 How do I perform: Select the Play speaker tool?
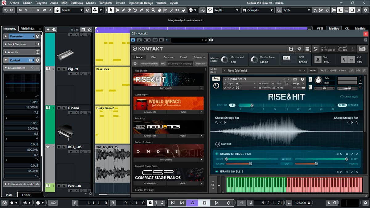coord(177,10)
